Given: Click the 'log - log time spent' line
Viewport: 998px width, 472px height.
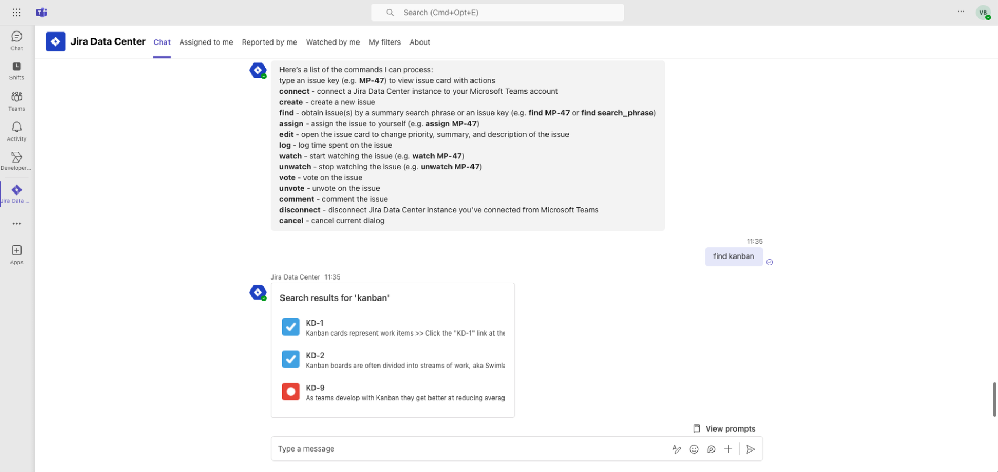Looking at the screenshot, I should coord(335,145).
